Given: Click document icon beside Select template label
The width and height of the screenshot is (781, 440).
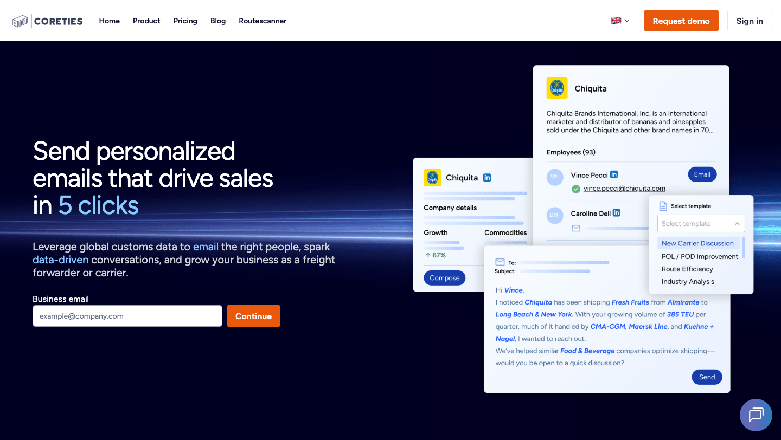Looking at the screenshot, I should [x=663, y=206].
